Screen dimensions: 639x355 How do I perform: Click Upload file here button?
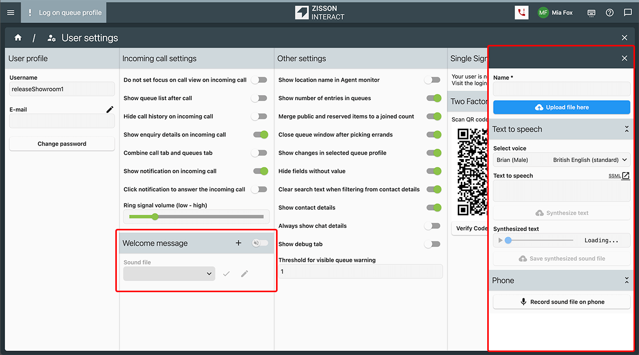(562, 107)
